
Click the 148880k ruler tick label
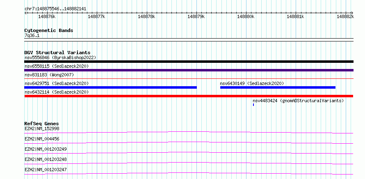(x=246, y=16)
